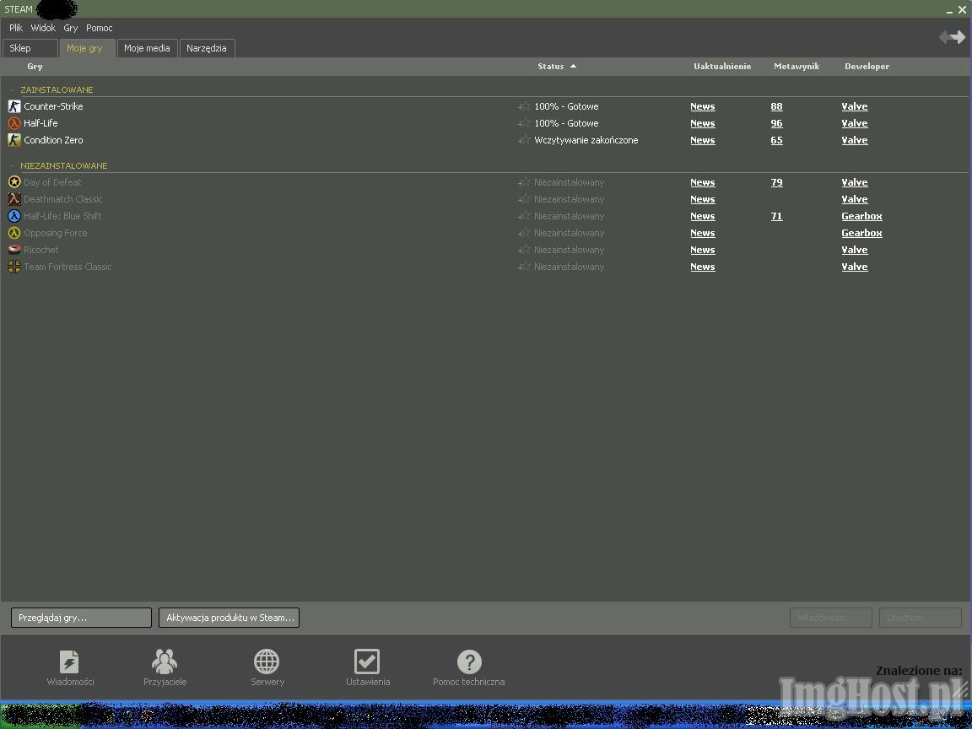Toggle favorite star for Day of Defeat

coord(525,182)
